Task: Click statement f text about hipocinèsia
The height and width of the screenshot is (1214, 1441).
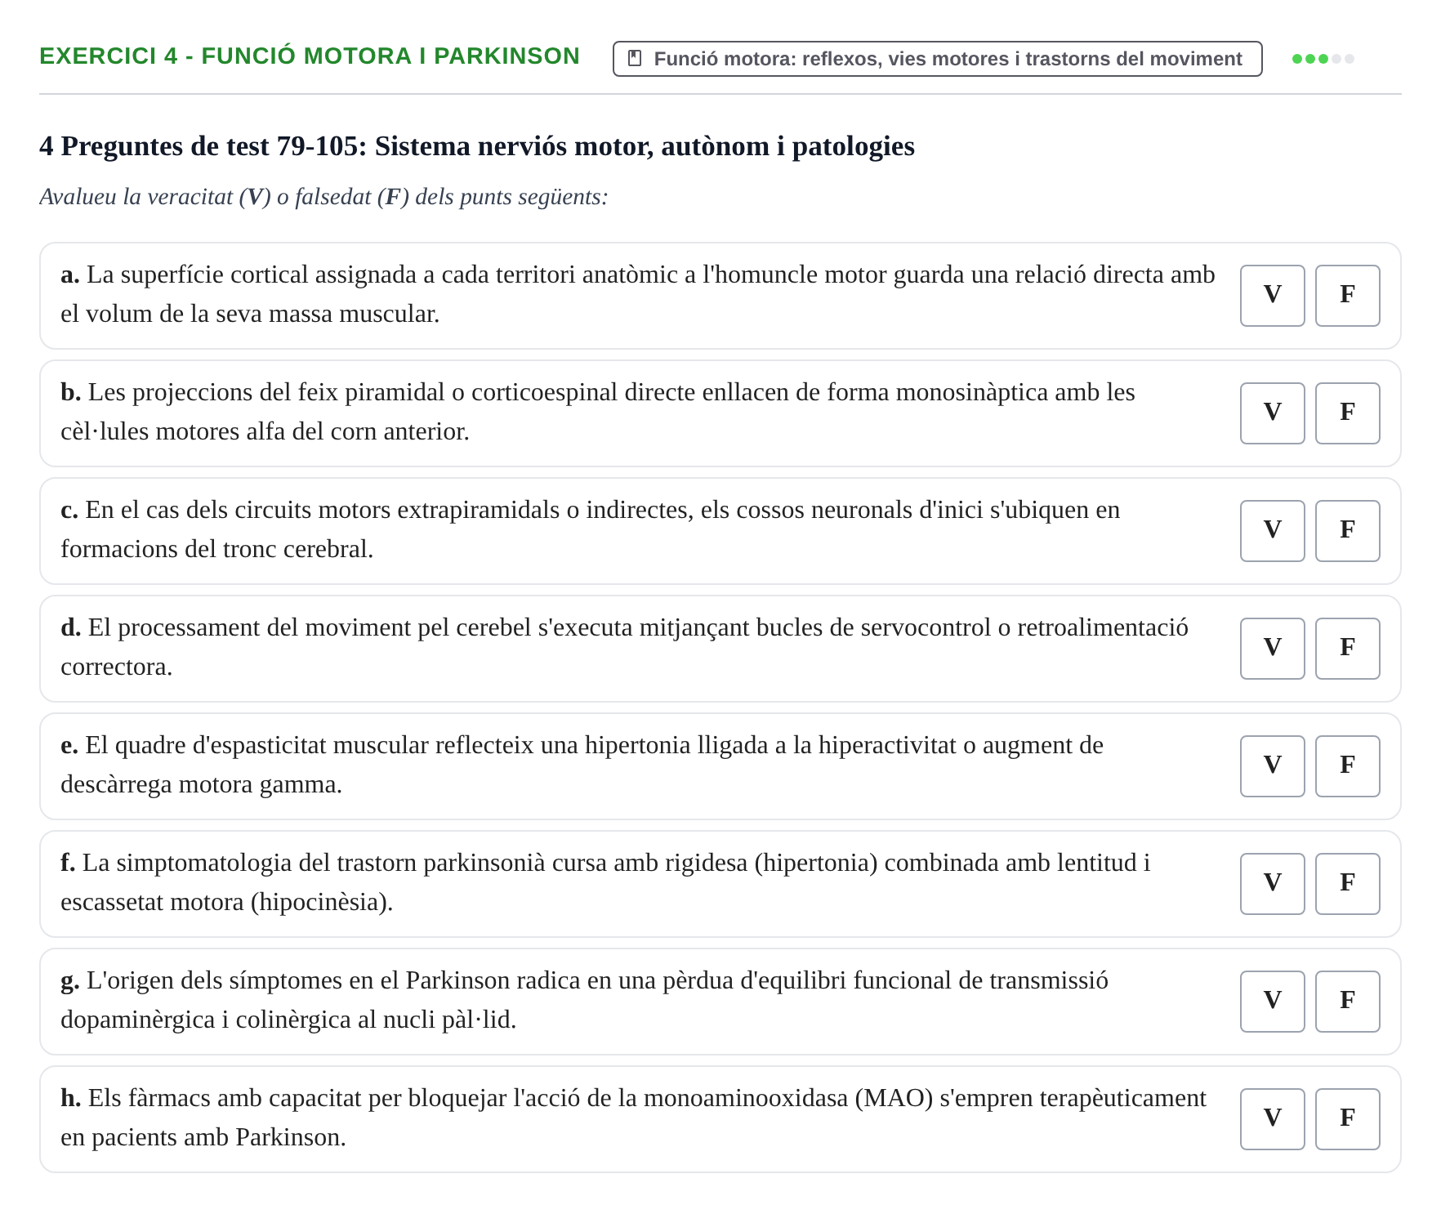Action: pos(605,882)
